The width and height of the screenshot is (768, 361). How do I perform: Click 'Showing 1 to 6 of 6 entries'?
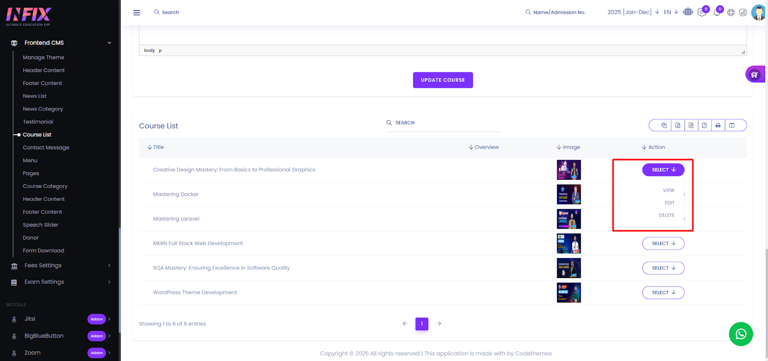(172, 324)
